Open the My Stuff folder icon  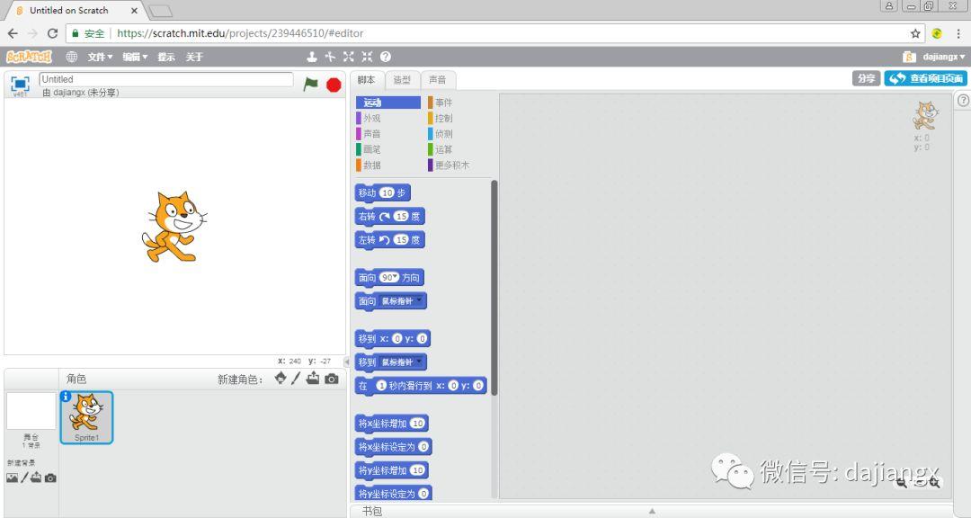pos(909,57)
